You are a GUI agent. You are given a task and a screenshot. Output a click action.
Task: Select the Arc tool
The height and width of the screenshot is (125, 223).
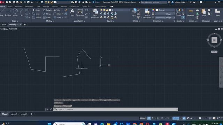pyautogui.click(x=22, y=12)
